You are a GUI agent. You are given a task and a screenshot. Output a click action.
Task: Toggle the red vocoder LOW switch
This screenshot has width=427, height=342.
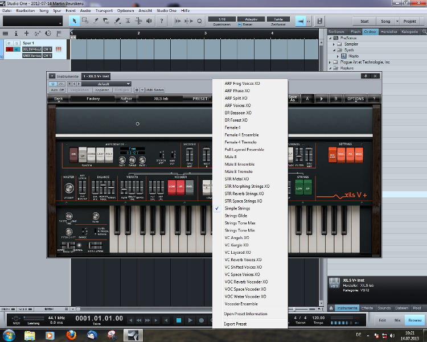[172, 188]
